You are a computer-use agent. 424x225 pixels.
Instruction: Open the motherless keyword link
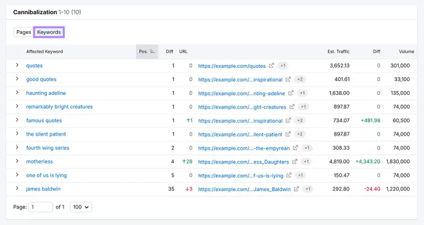[40, 162]
